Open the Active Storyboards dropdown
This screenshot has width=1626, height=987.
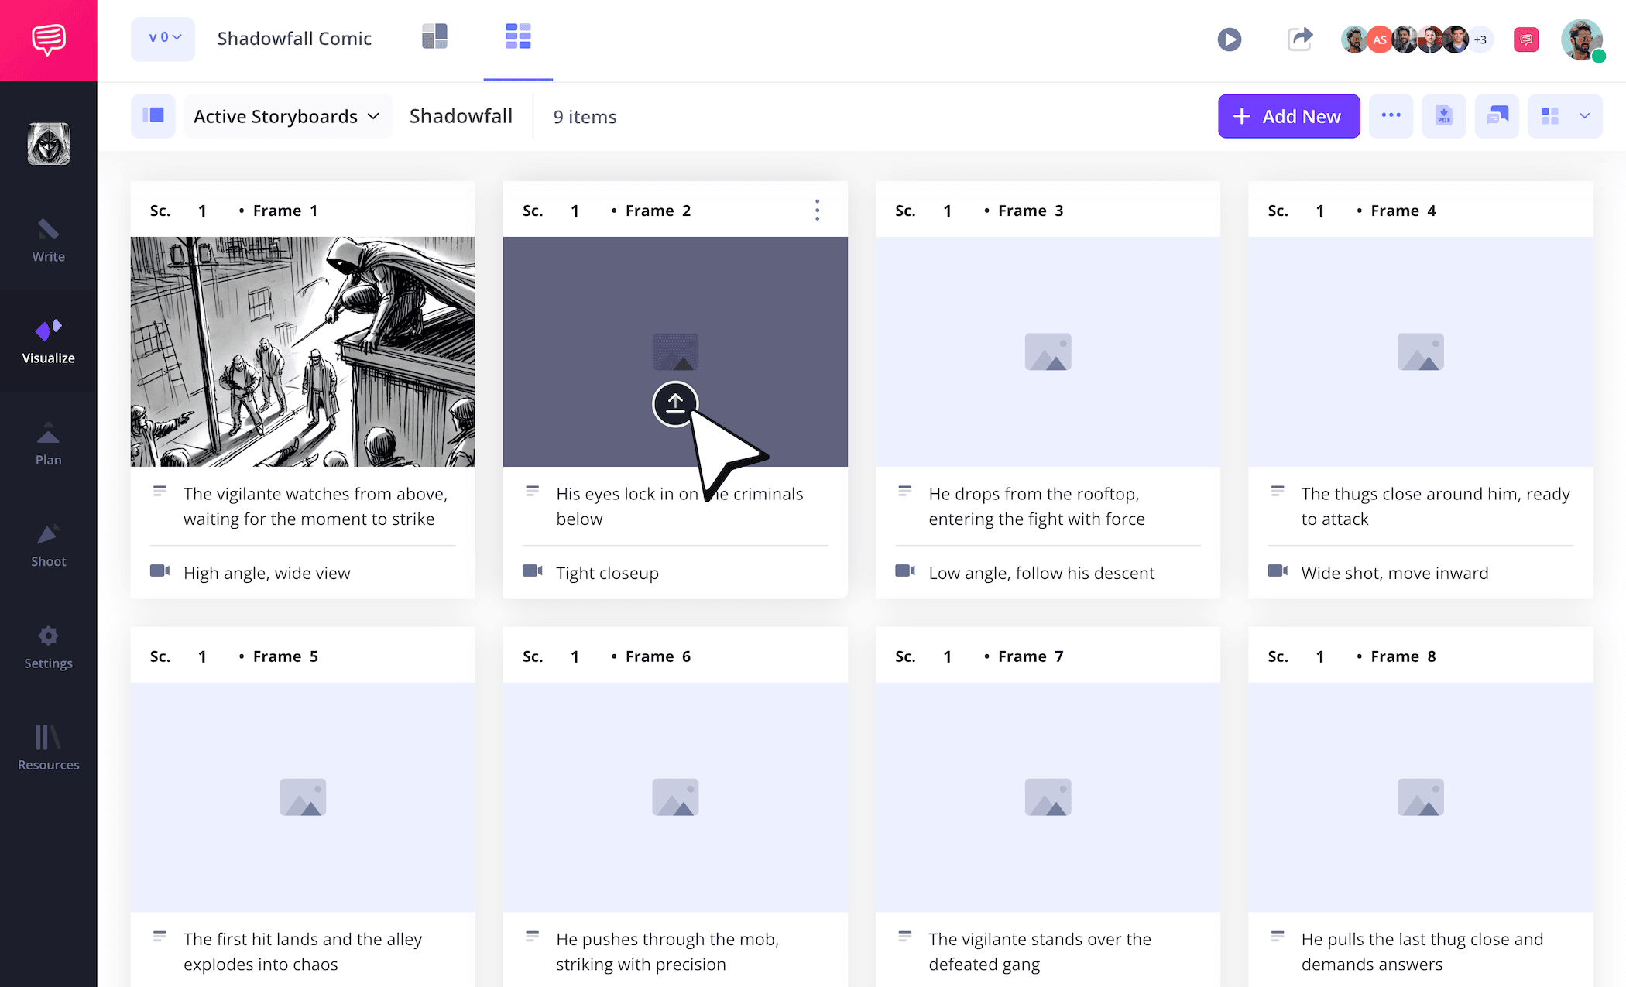[286, 116]
